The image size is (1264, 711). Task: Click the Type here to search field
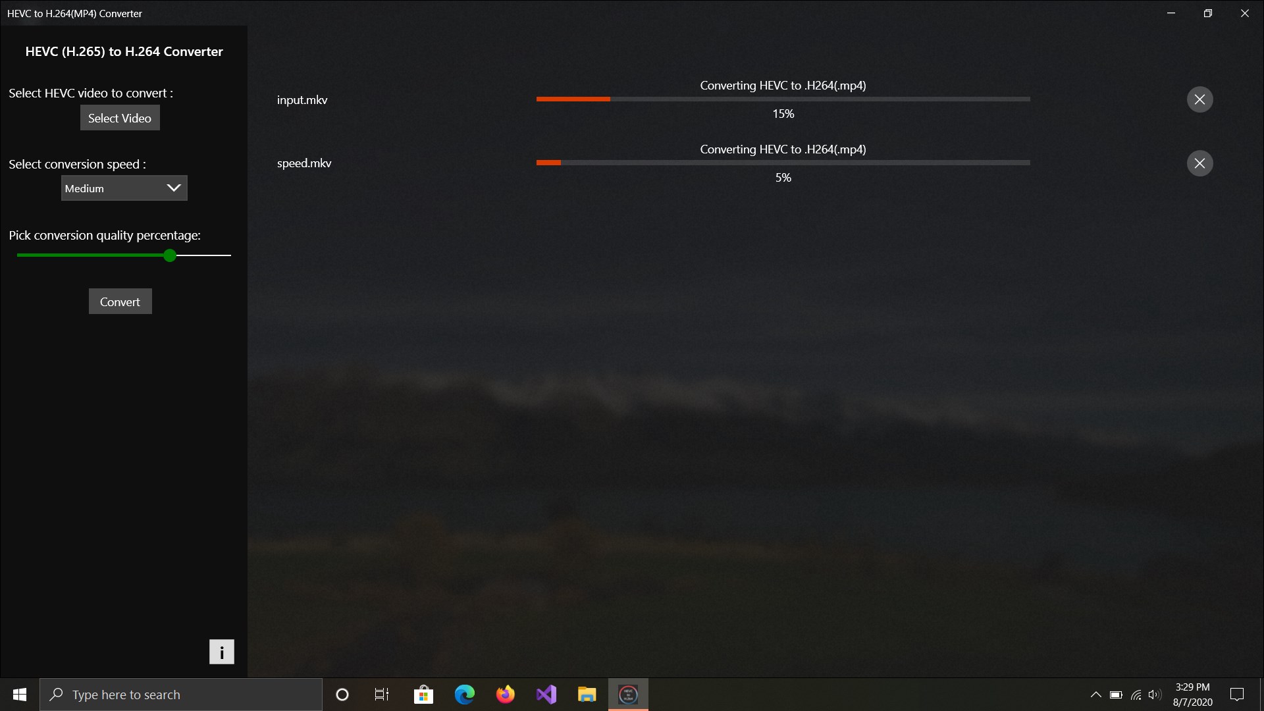pyautogui.click(x=181, y=695)
